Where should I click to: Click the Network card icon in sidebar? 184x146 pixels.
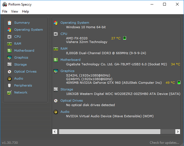coord(9,93)
